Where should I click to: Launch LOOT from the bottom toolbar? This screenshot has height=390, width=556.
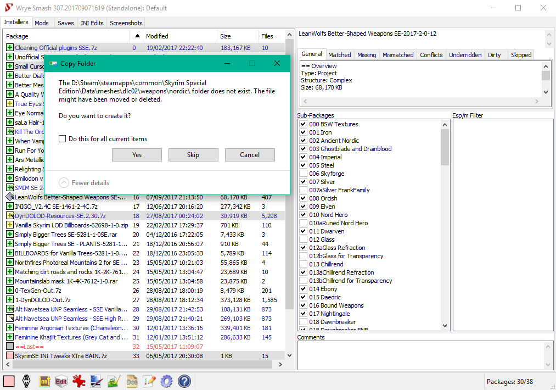tap(44, 381)
